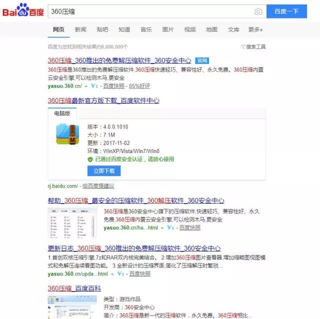Click the yasuo.360.cn/upda...html URL
Viewport: 320px width, 319px height.
78,274
